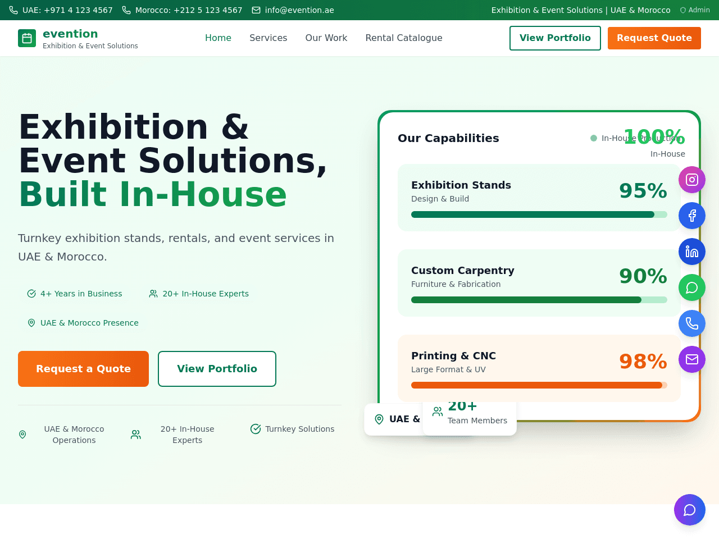Open the Admin link in top bar

(695, 10)
